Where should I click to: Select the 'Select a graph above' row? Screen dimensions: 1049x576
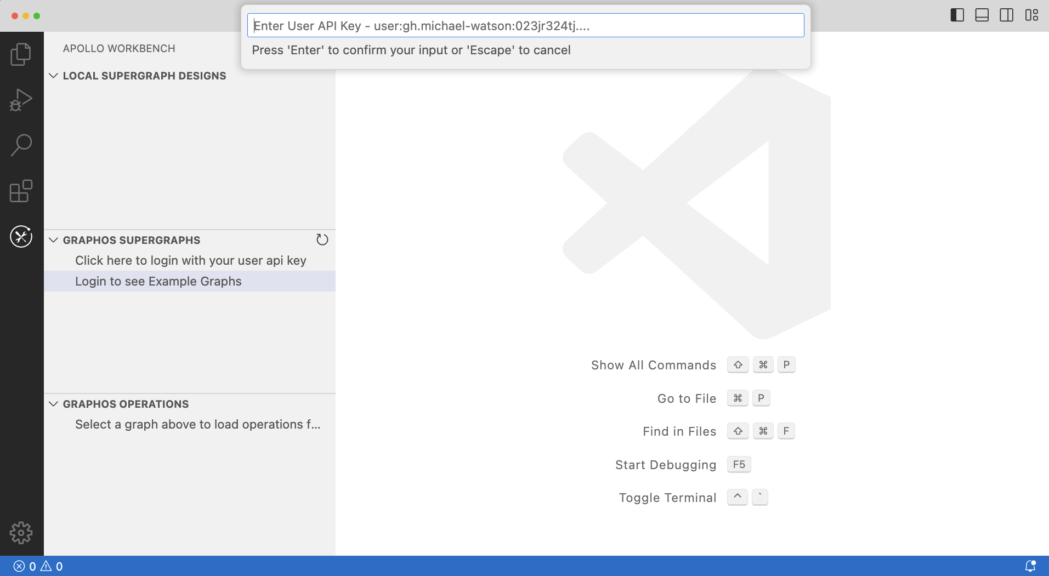tap(190, 424)
